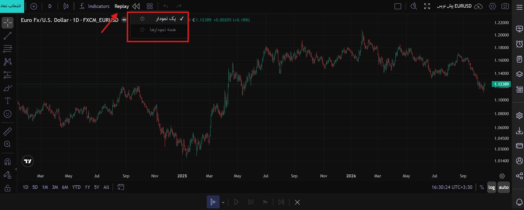Open the EURUSD layout name menu
This screenshot has width=524, height=210.
coord(454,6)
